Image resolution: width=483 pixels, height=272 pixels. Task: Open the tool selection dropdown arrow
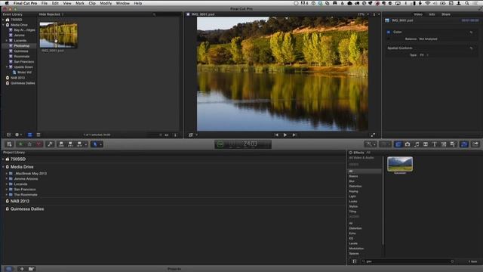pos(100,144)
